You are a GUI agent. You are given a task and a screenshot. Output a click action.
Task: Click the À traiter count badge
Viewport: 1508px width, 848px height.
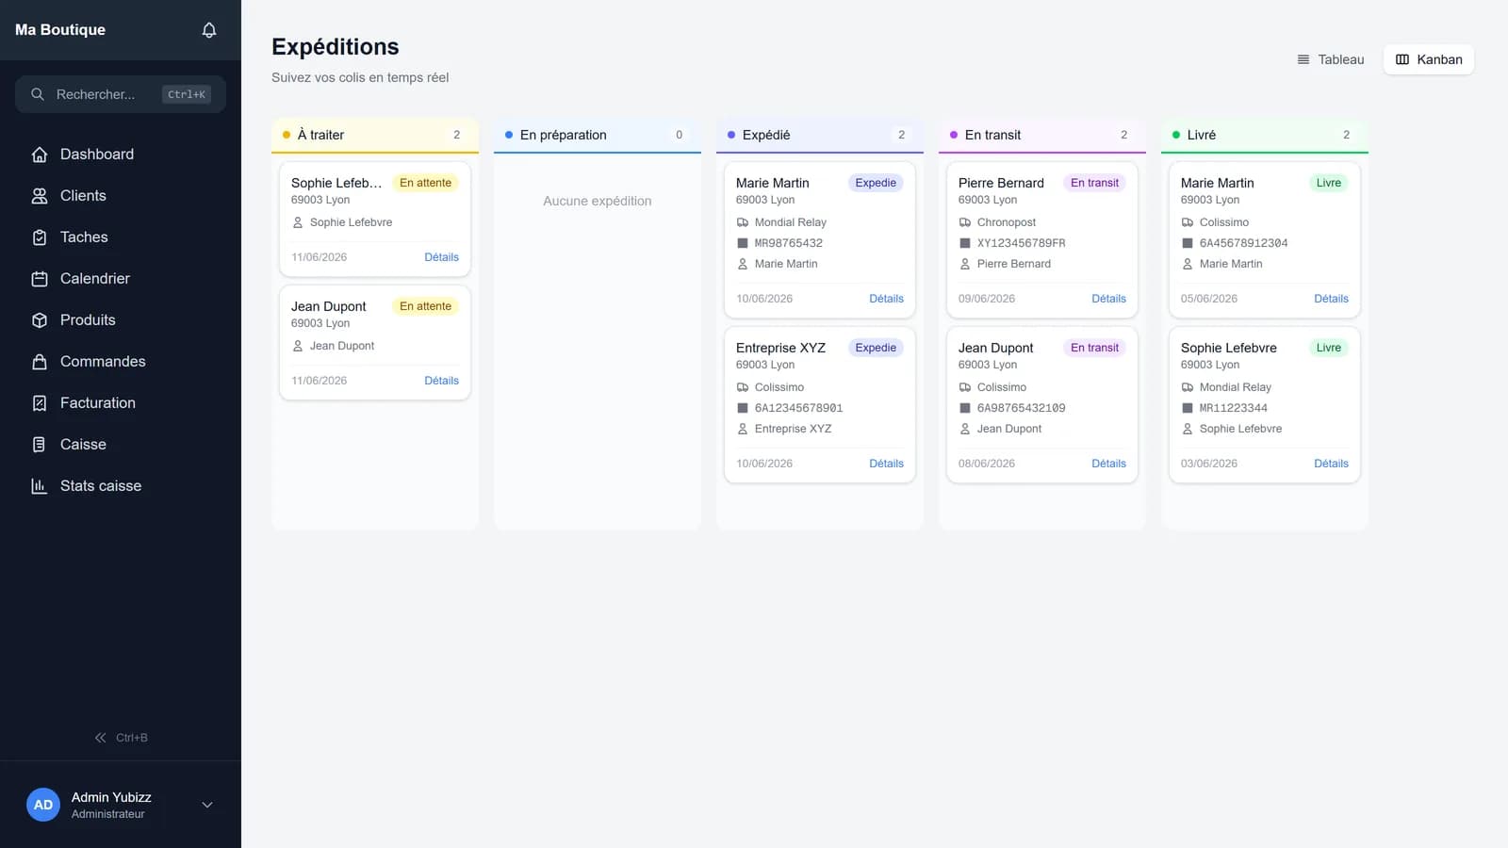click(457, 135)
